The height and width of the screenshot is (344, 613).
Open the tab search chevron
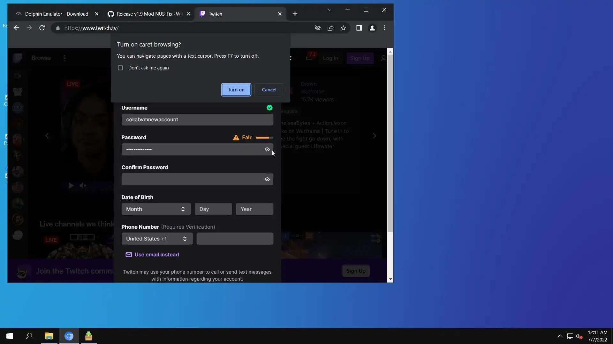[x=329, y=10]
